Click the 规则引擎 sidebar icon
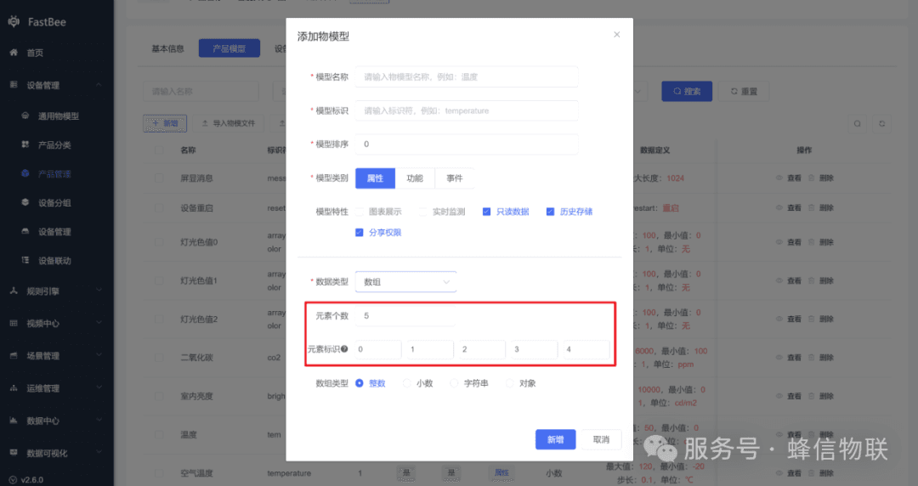Screen dimensions: 918x486 (x=14, y=291)
